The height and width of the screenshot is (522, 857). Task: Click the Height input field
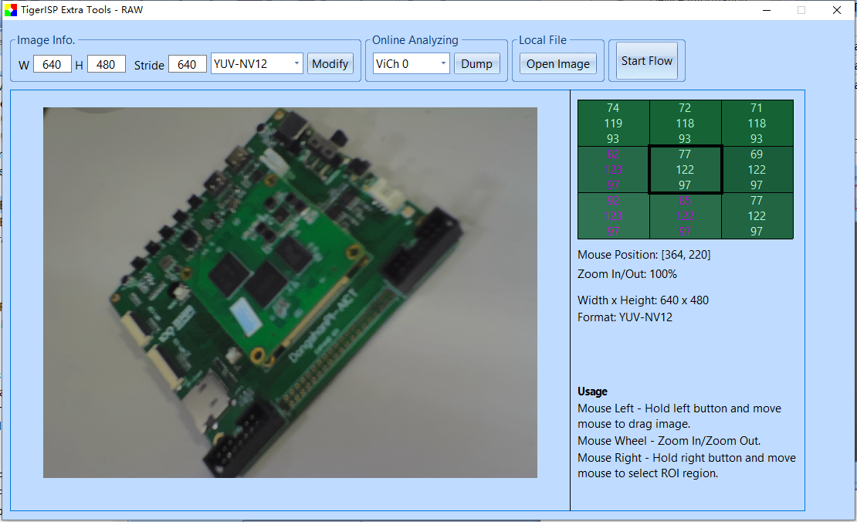[106, 64]
